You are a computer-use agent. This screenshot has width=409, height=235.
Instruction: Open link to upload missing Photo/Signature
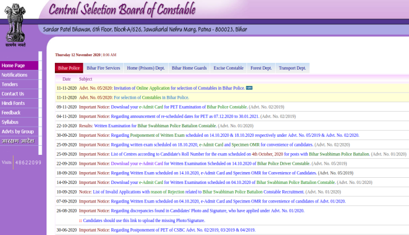(144, 220)
